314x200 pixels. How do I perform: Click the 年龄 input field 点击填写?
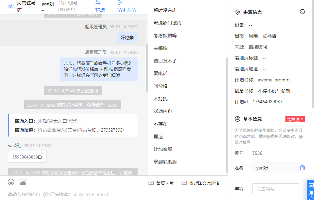276,189
